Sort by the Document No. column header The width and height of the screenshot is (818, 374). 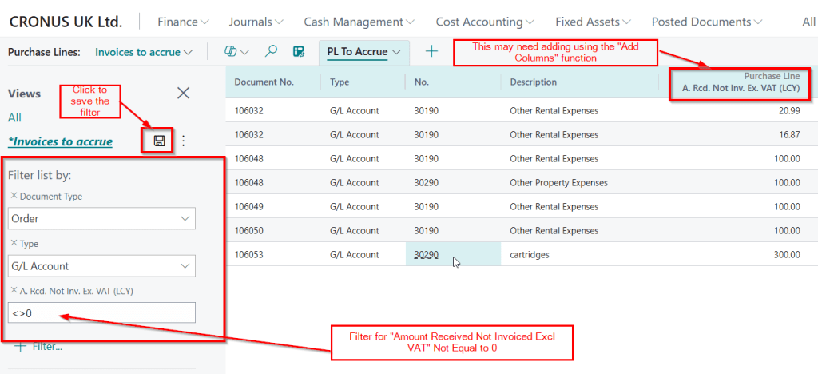point(264,82)
